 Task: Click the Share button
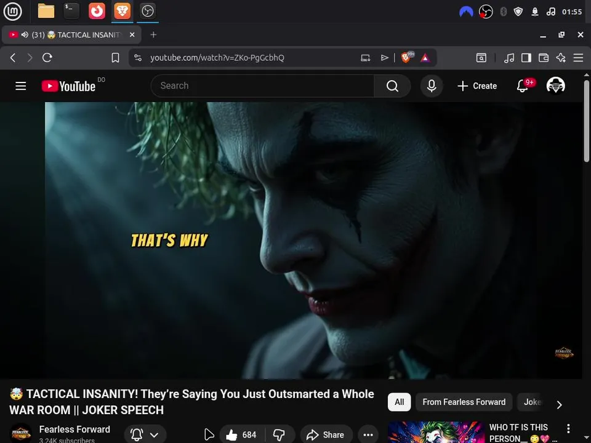click(x=326, y=435)
